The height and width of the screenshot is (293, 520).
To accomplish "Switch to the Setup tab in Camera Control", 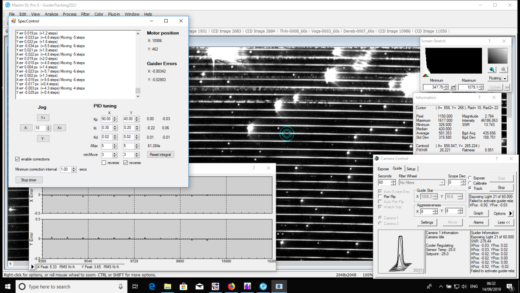I will pyautogui.click(x=411, y=169).
